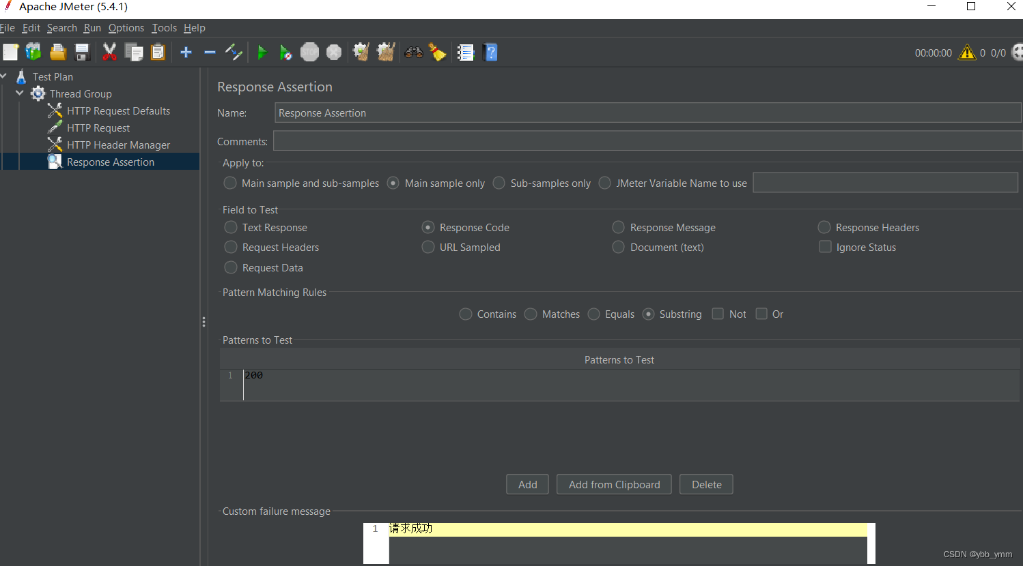Select HTTP Request Defaults in tree
1023x566 pixels.
pos(118,110)
